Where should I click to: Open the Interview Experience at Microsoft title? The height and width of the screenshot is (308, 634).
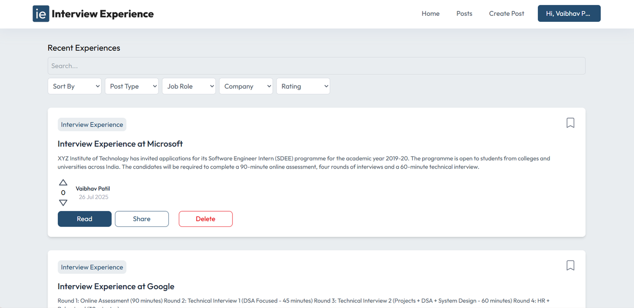tap(120, 144)
